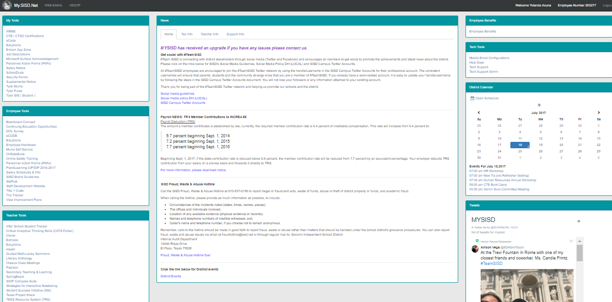Image resolution: width=612 pixels, height=302 pixels.
Task: Go to next month in District Calendar
Action: tap(599, 113)
